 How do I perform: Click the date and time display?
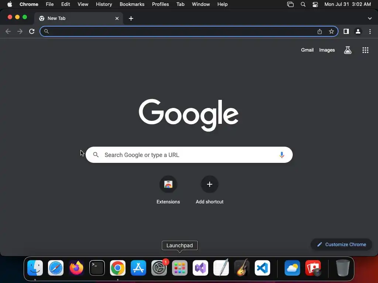[347, 4]
